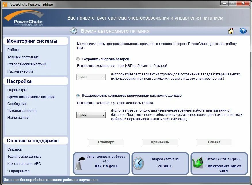Select 'Поддерживать компьютер включенным' radio button
252x185 pixels.
(x=78, y=96)
